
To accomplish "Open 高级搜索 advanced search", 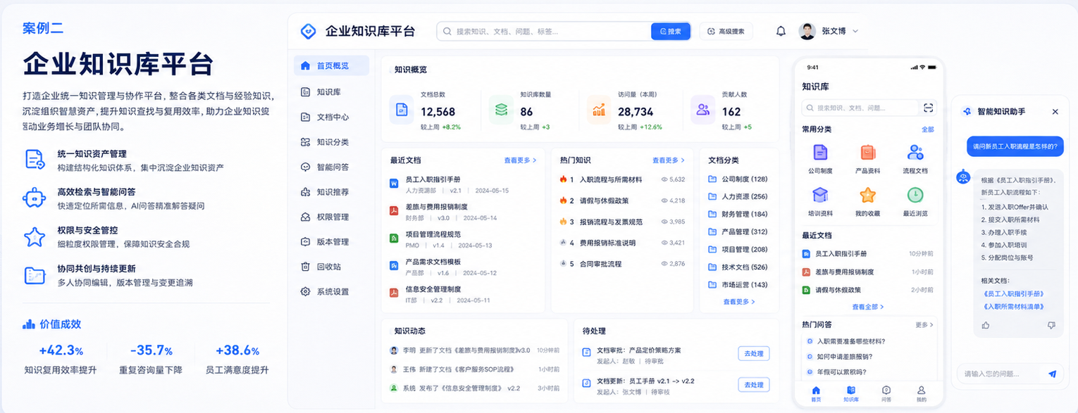I will point(726,31).
